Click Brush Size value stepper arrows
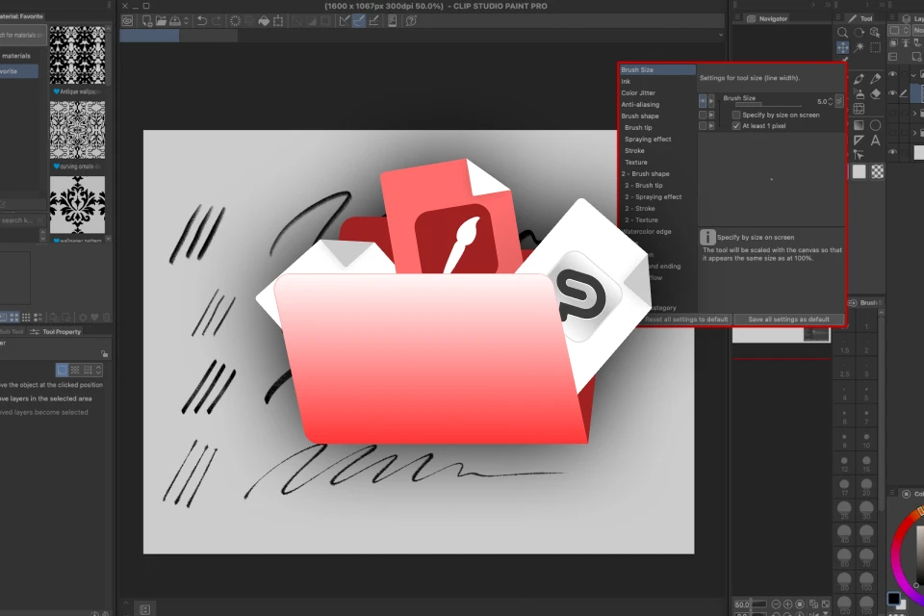Viewport: 924px width, 616px height. pos(831,101)
